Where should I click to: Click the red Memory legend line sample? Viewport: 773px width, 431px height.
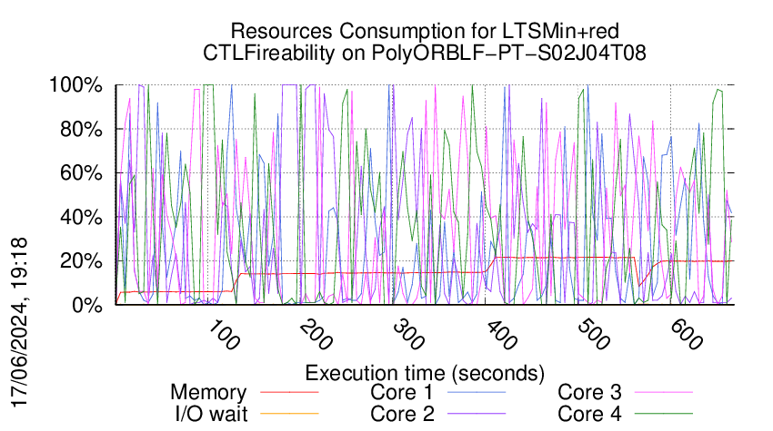tap(289, 392)
